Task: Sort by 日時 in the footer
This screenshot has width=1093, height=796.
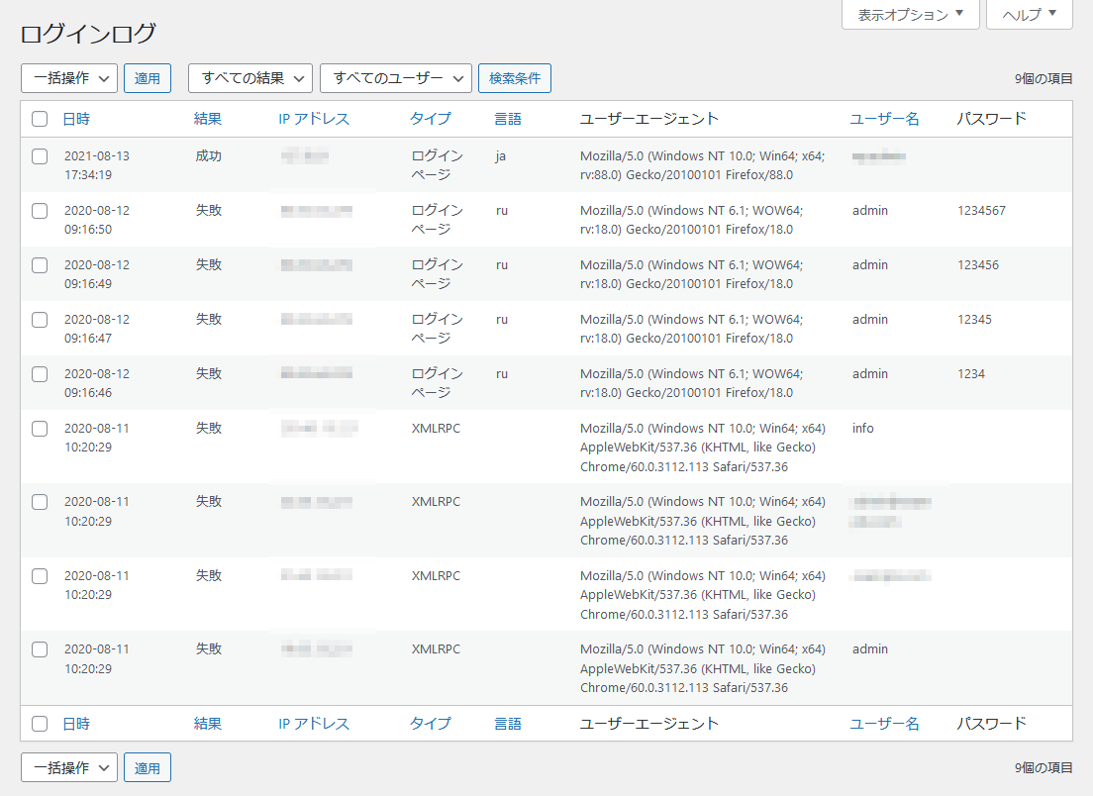Action: (x=76, y=724)
